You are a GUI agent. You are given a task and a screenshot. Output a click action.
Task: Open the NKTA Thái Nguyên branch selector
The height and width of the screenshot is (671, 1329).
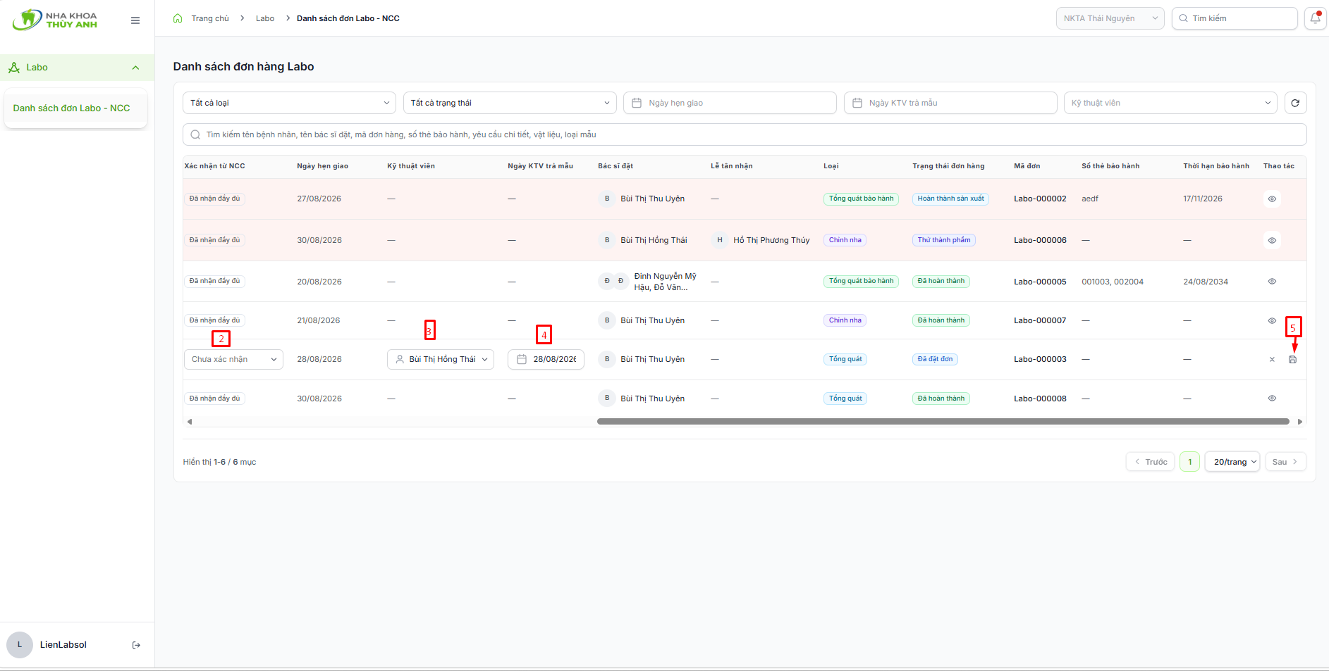1110,18
